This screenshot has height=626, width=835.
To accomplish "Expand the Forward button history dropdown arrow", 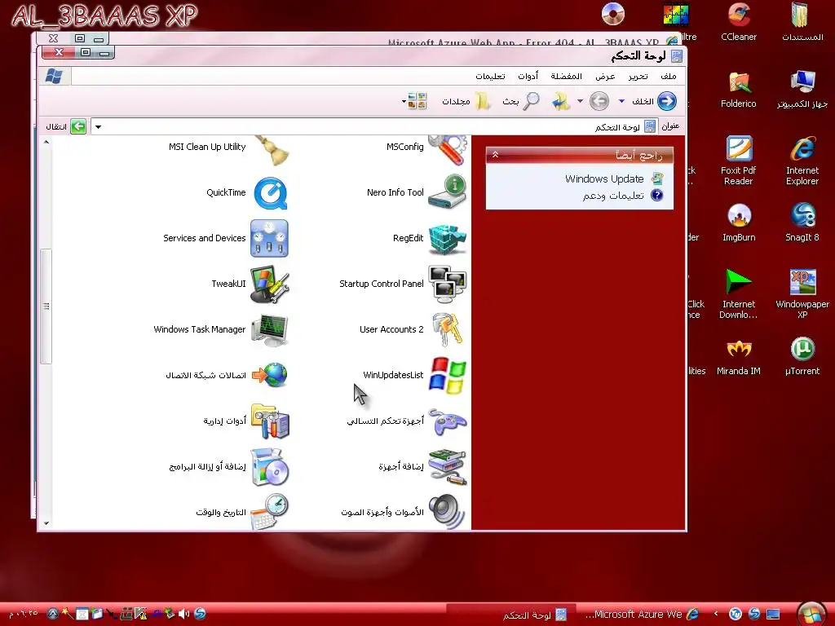I will tap(580, 101).
